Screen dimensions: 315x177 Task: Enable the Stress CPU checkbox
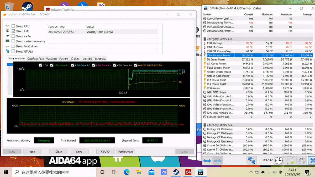tap(13, 26)
